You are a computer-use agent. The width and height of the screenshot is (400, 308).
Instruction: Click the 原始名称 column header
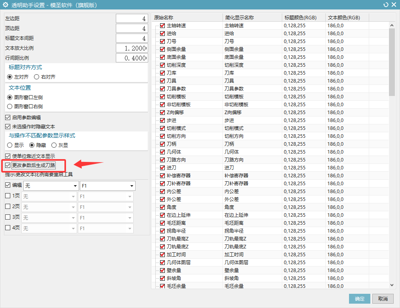pyautogui.click(x=187, y=18)
